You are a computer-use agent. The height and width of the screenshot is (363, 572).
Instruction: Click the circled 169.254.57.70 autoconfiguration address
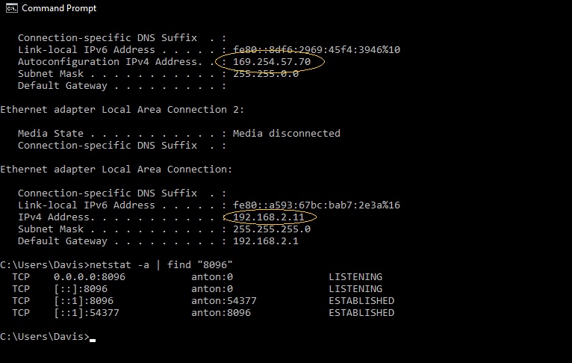click(x=272, y=62)
